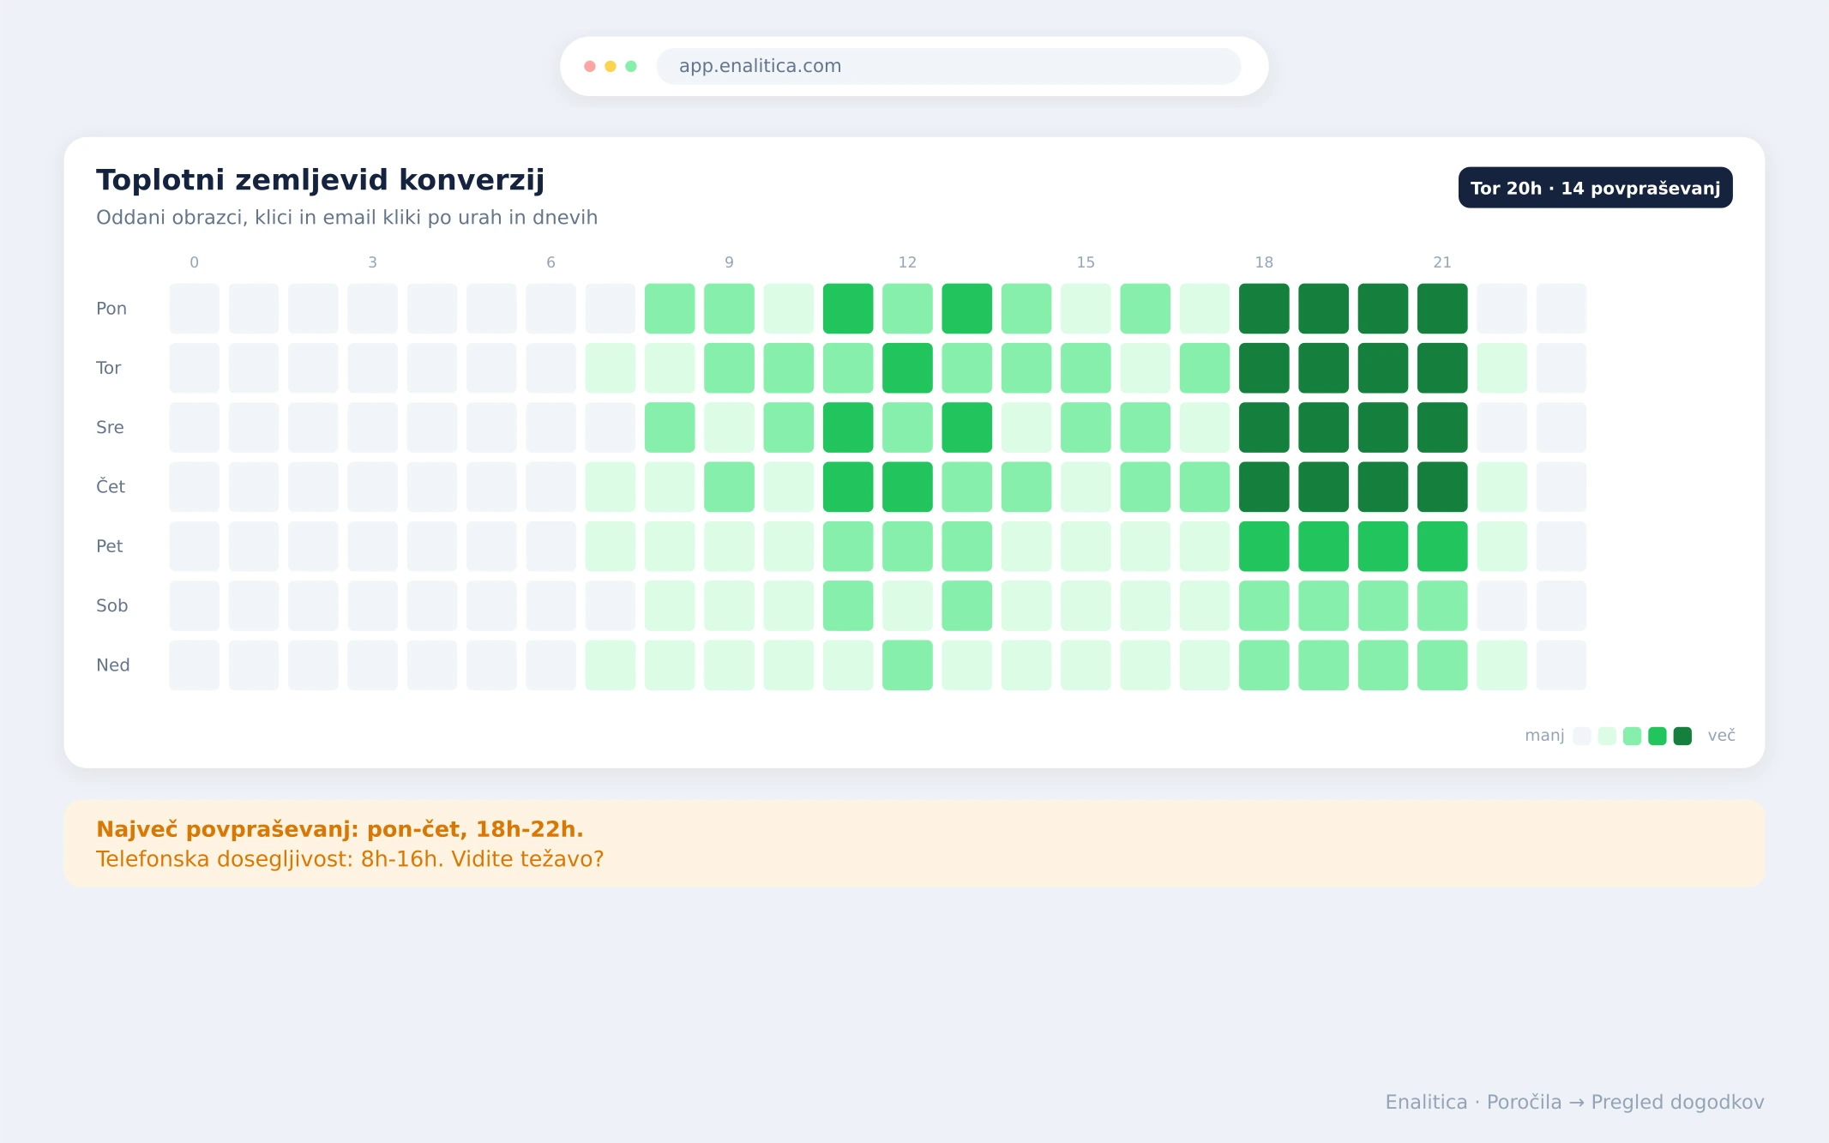This screenshot has height=1143, width=1829.
Task: Click the green window dot
Action: (x=631, y=66)
